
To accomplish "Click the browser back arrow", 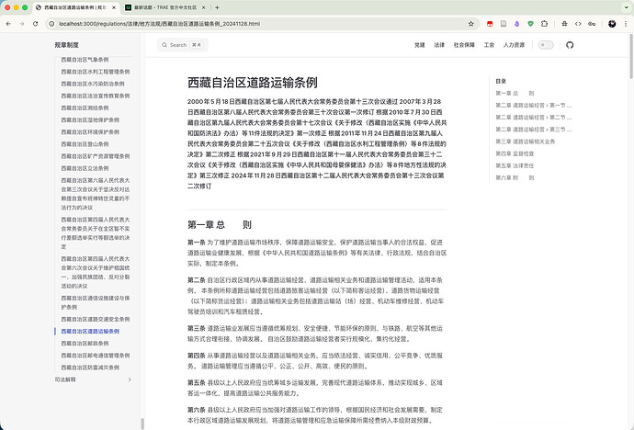I will coord(9,21).
